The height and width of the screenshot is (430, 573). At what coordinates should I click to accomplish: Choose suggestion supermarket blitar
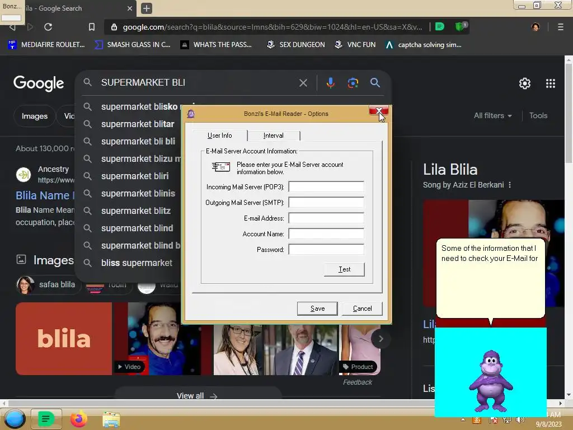138,124
